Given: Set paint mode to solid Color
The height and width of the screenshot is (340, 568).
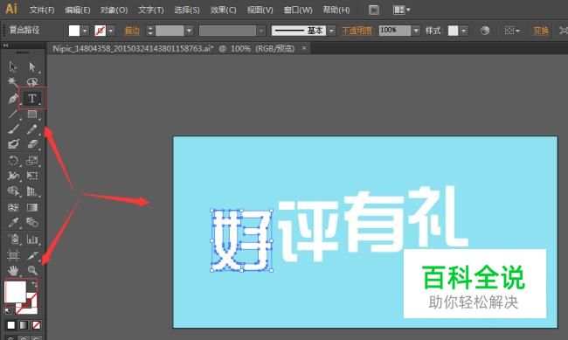Looking at the screenshot, I should tap(11, 325).
